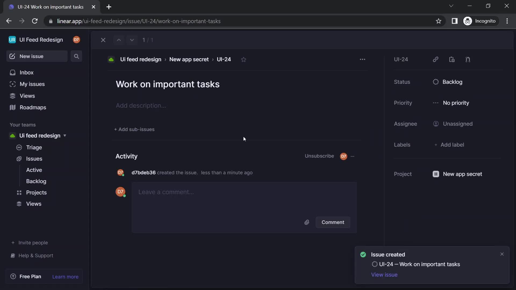This screenshot has height=290, width=516.
Task: Collapse the Ui feed redesign team
Action: pos(65,136)
